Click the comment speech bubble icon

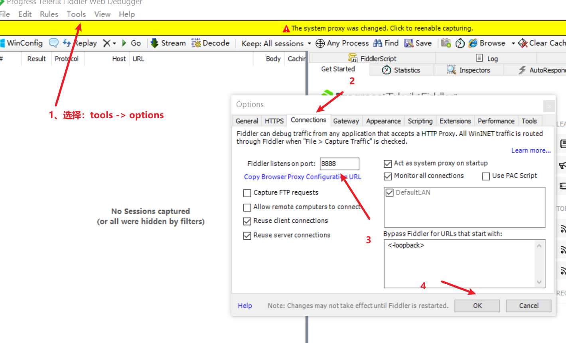coord(53,43)
